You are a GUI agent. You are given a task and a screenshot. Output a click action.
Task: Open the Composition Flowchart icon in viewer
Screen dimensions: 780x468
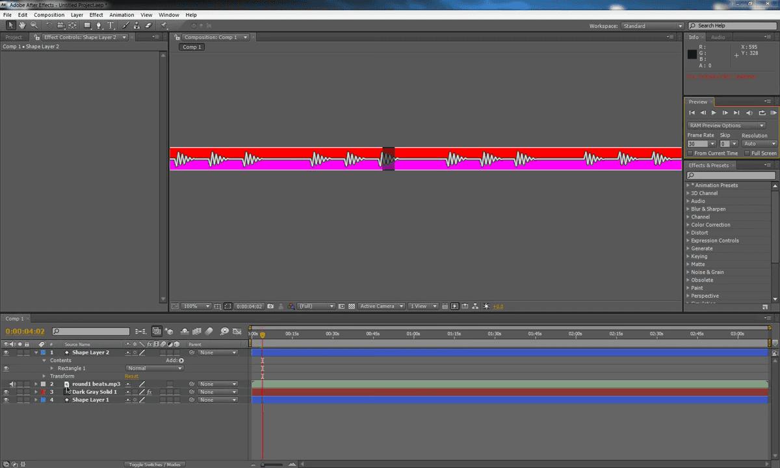pyautogui.click(x=475, y=306)
